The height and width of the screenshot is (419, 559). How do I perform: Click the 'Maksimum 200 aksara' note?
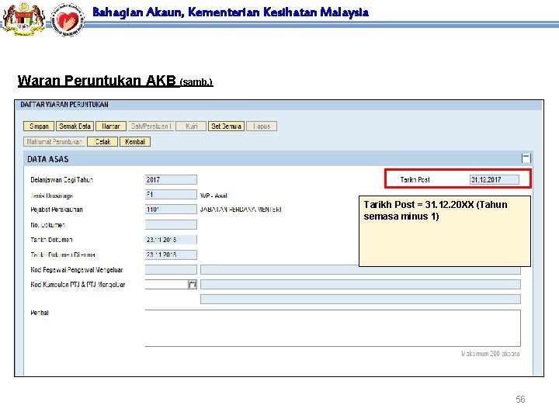[490, 354]
